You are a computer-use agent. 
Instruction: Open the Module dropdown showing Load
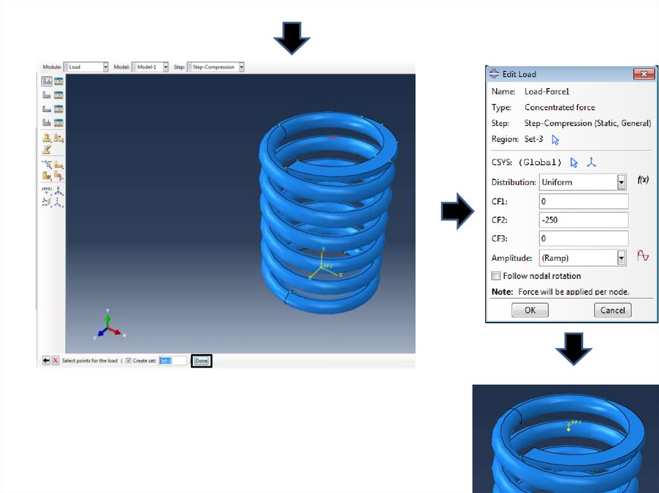coord(86,67)
